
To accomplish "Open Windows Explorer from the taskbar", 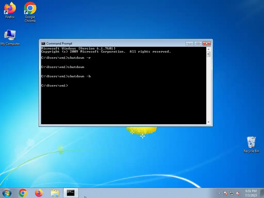I will [x=55, y=193].
